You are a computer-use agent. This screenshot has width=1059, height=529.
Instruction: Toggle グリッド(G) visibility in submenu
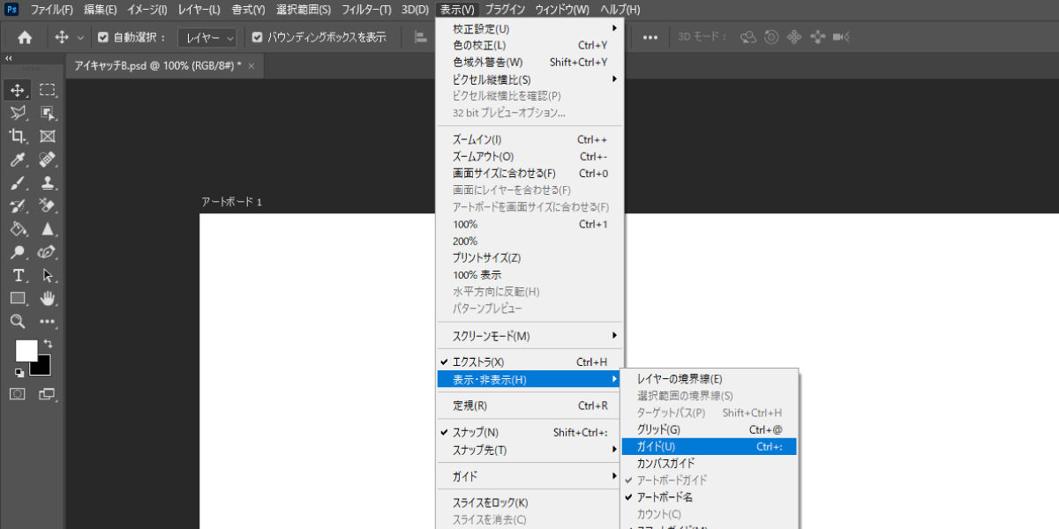click(710, 429)
